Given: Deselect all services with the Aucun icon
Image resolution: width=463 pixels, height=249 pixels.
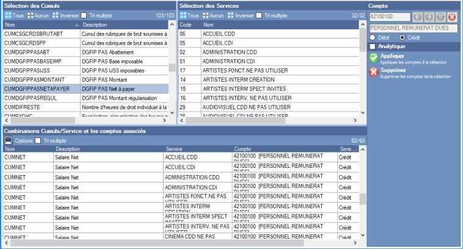Looking at the screenshot, I should tap(213, 15).
